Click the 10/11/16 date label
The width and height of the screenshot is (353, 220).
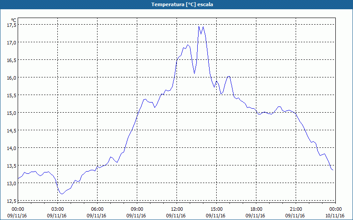point(335,216)
